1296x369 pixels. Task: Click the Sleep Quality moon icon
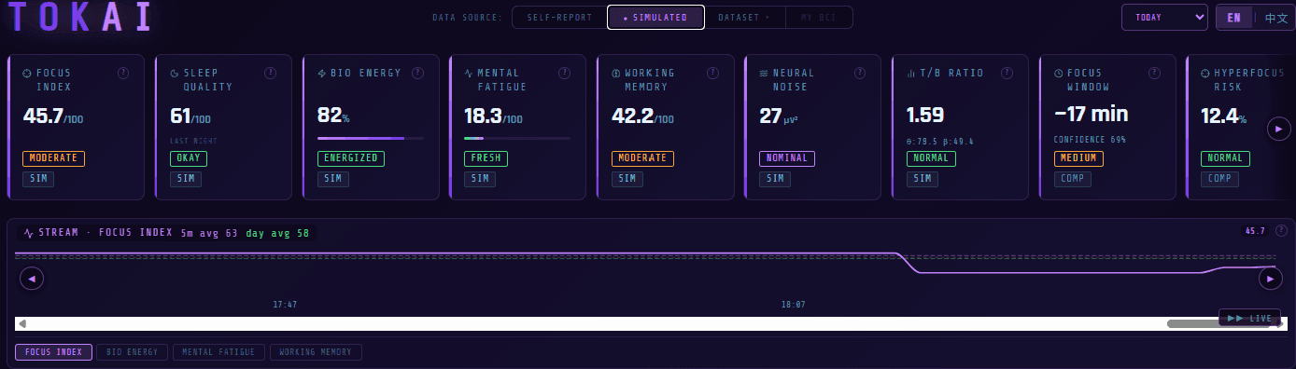tap(175, 73)
